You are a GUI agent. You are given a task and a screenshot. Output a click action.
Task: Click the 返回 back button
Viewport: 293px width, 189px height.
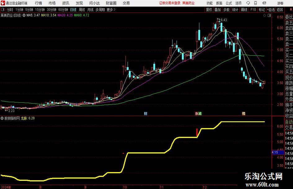(280, 10)
